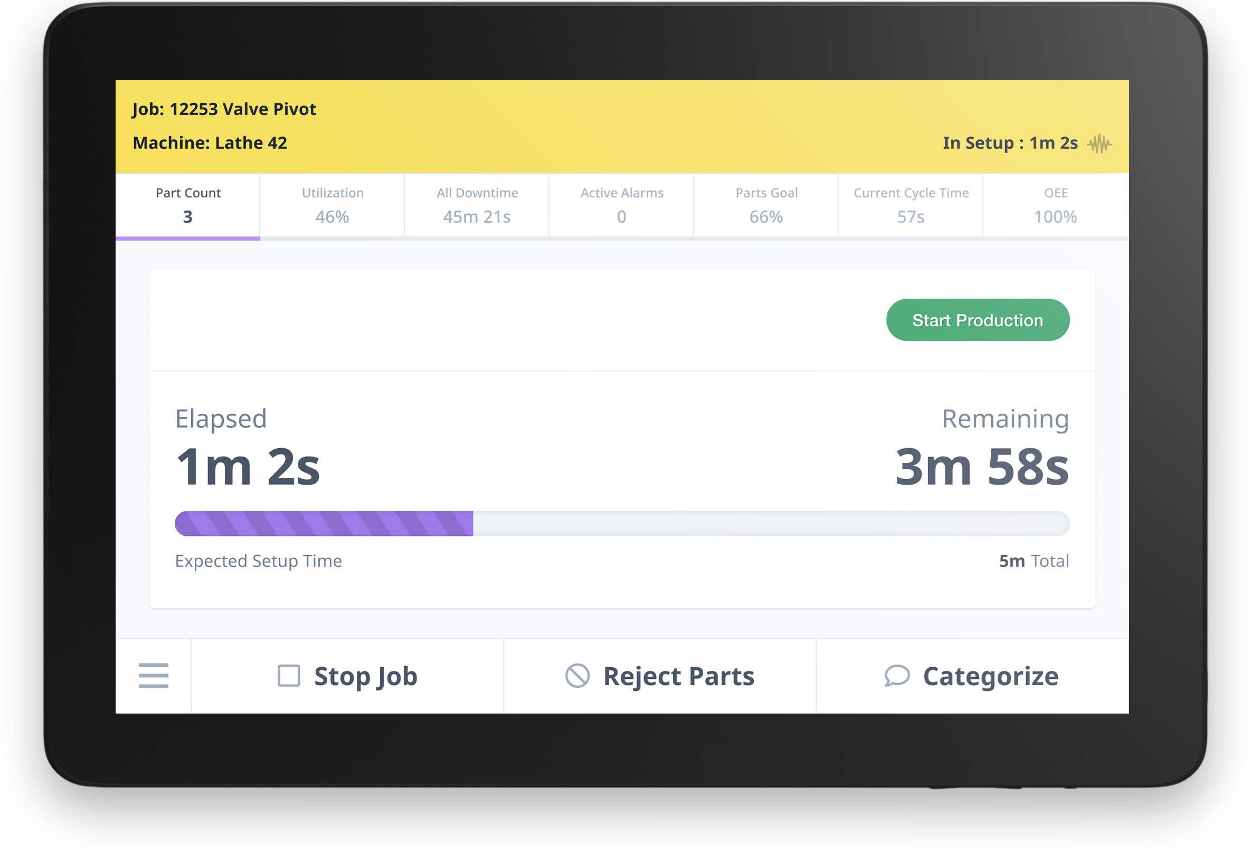Click the Job 12253 Valve Pivot header
The image size is (1251, 852).
222,108
